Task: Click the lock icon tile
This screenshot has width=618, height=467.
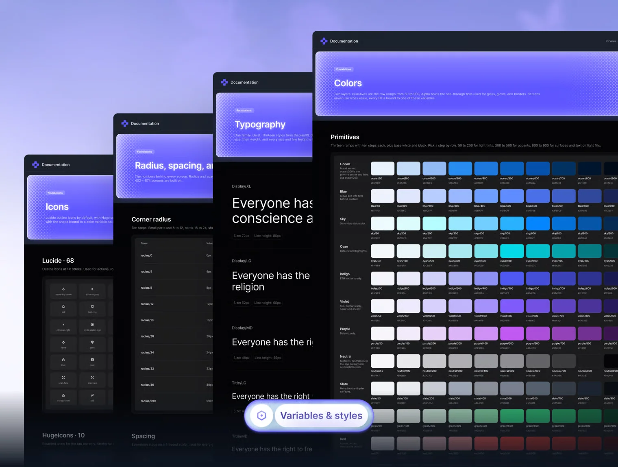Action: (x=63, y=362)
